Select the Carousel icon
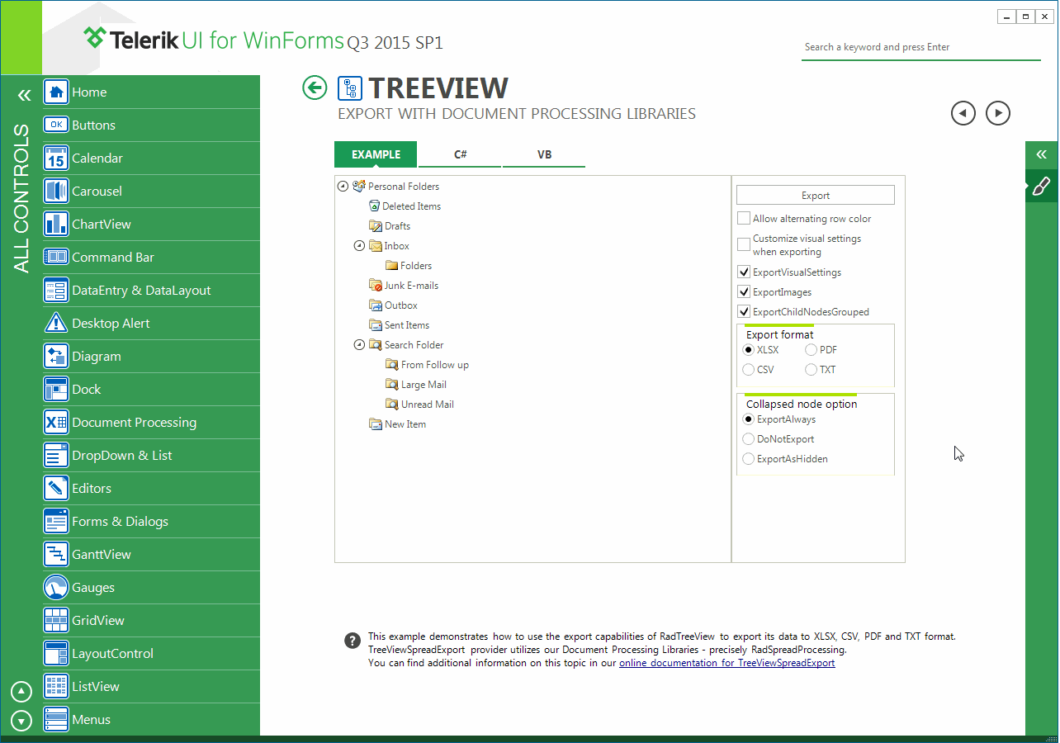Viewport: 1060px width, 743px height. point(56,192)
